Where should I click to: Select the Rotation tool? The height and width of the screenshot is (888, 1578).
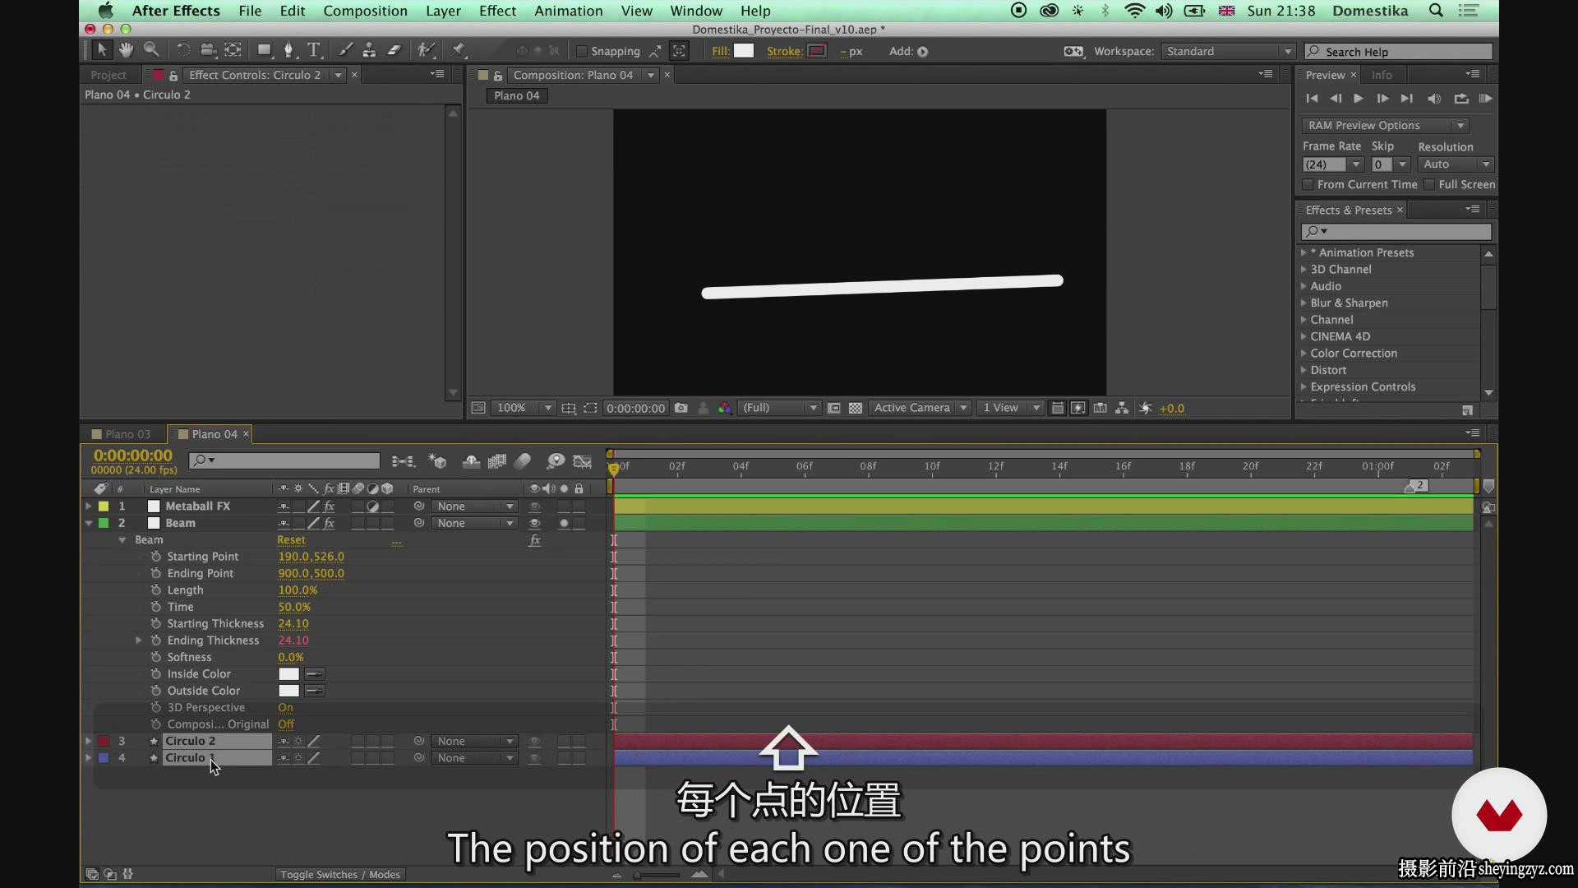click(x=183, y=50)
